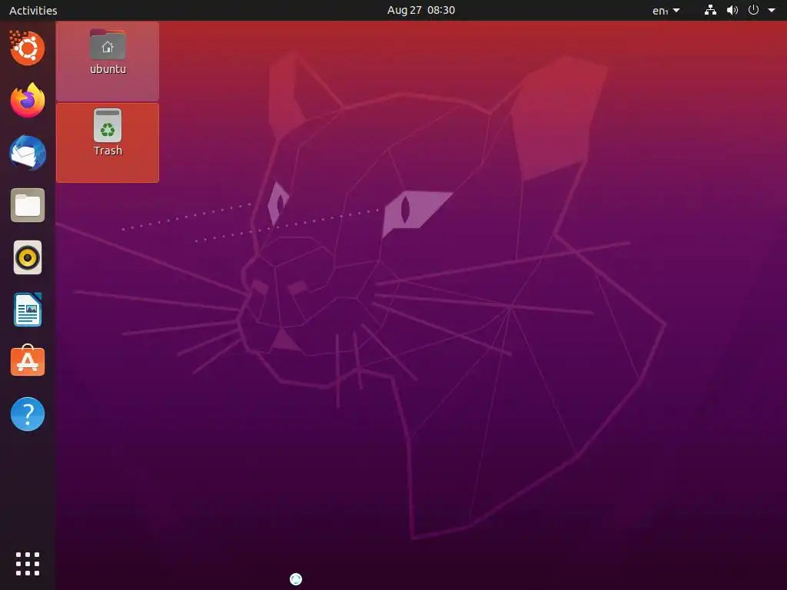This screenshot has width=787, height=590.
Task: Select the ubuntu home folder icon
Action: (108, 45)
